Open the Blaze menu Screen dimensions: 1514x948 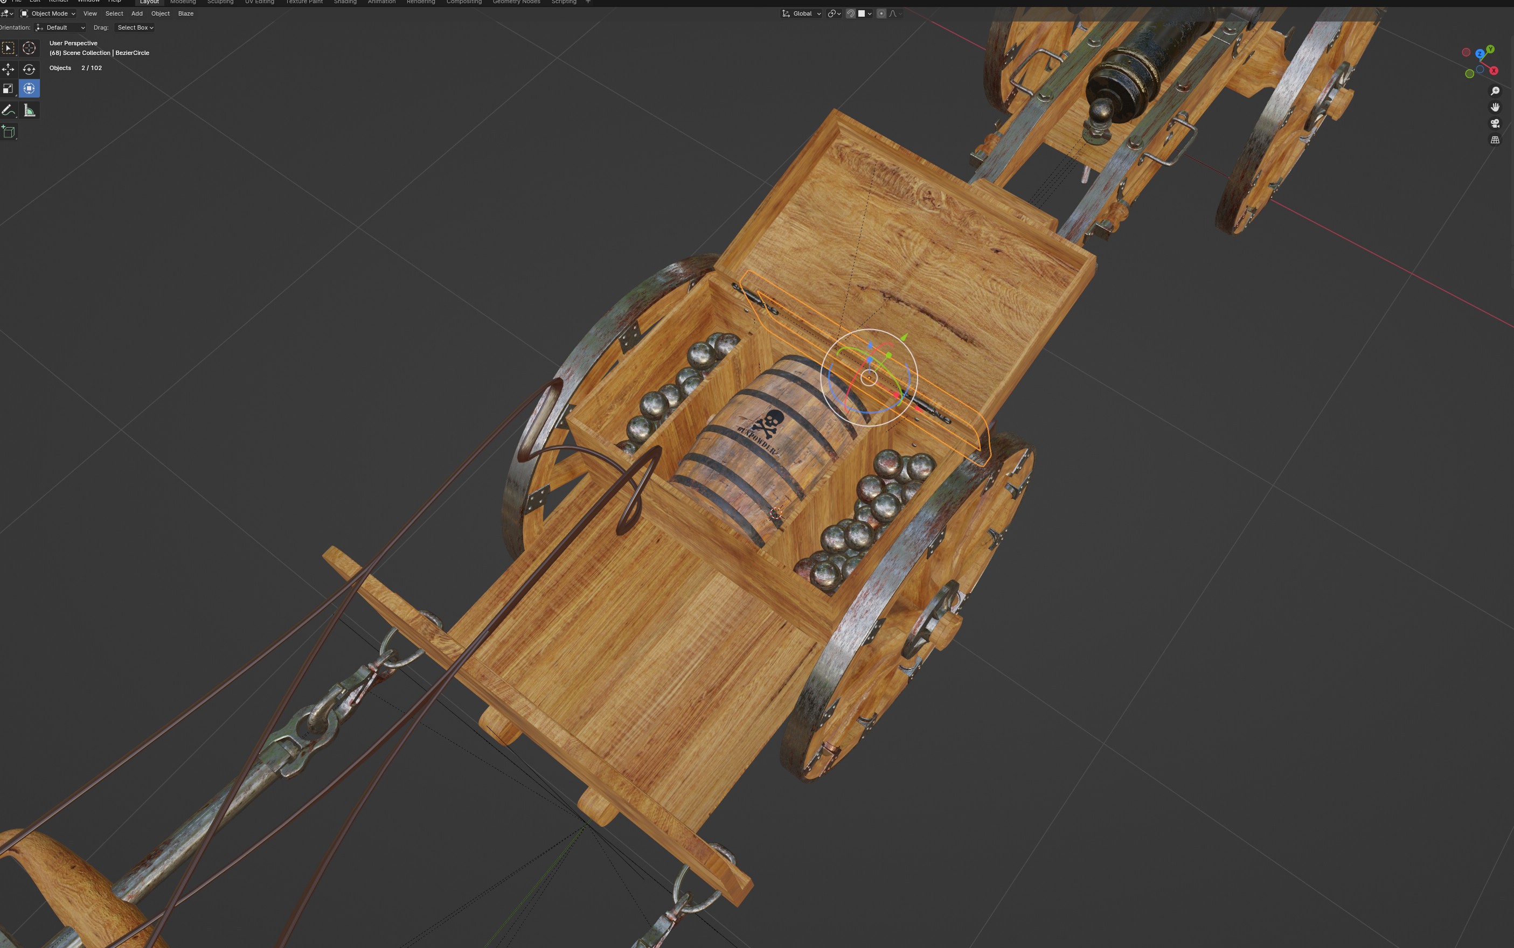coord(186,14)
